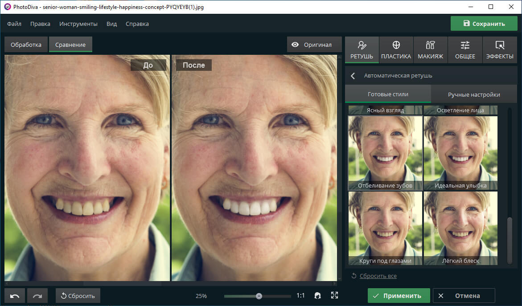Screen dimensions: 522x306
Task: Click the fit-to-screen expand icon
Action: click(335, 295)
